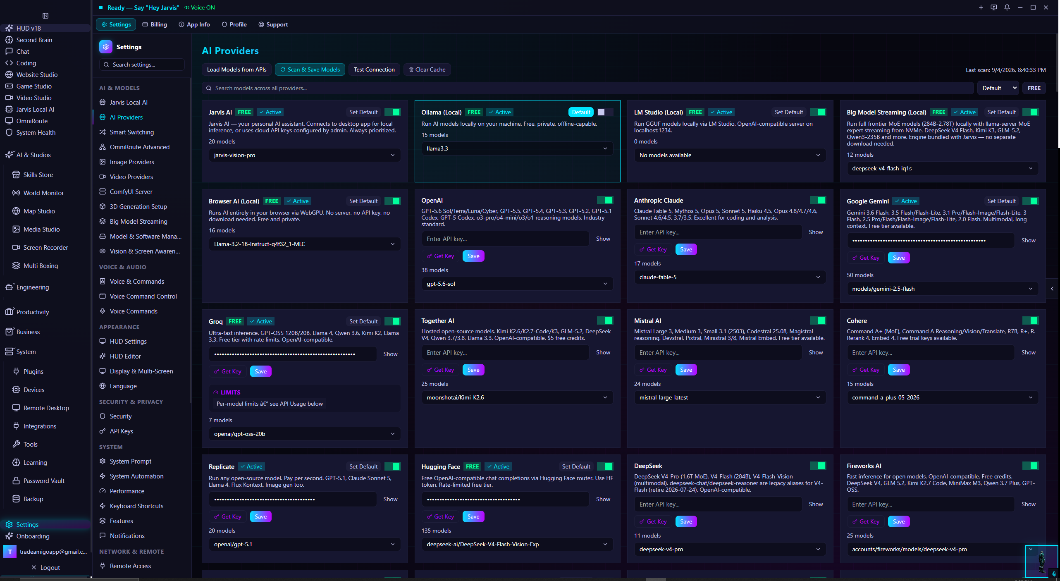Image resolution: width=1060 pixels, height=581 pixels.
Task: Switch to the App Info tab
Action: [194, 24]
